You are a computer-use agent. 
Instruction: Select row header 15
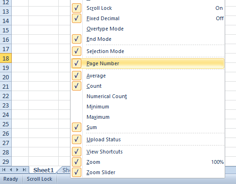pos(6,30)
